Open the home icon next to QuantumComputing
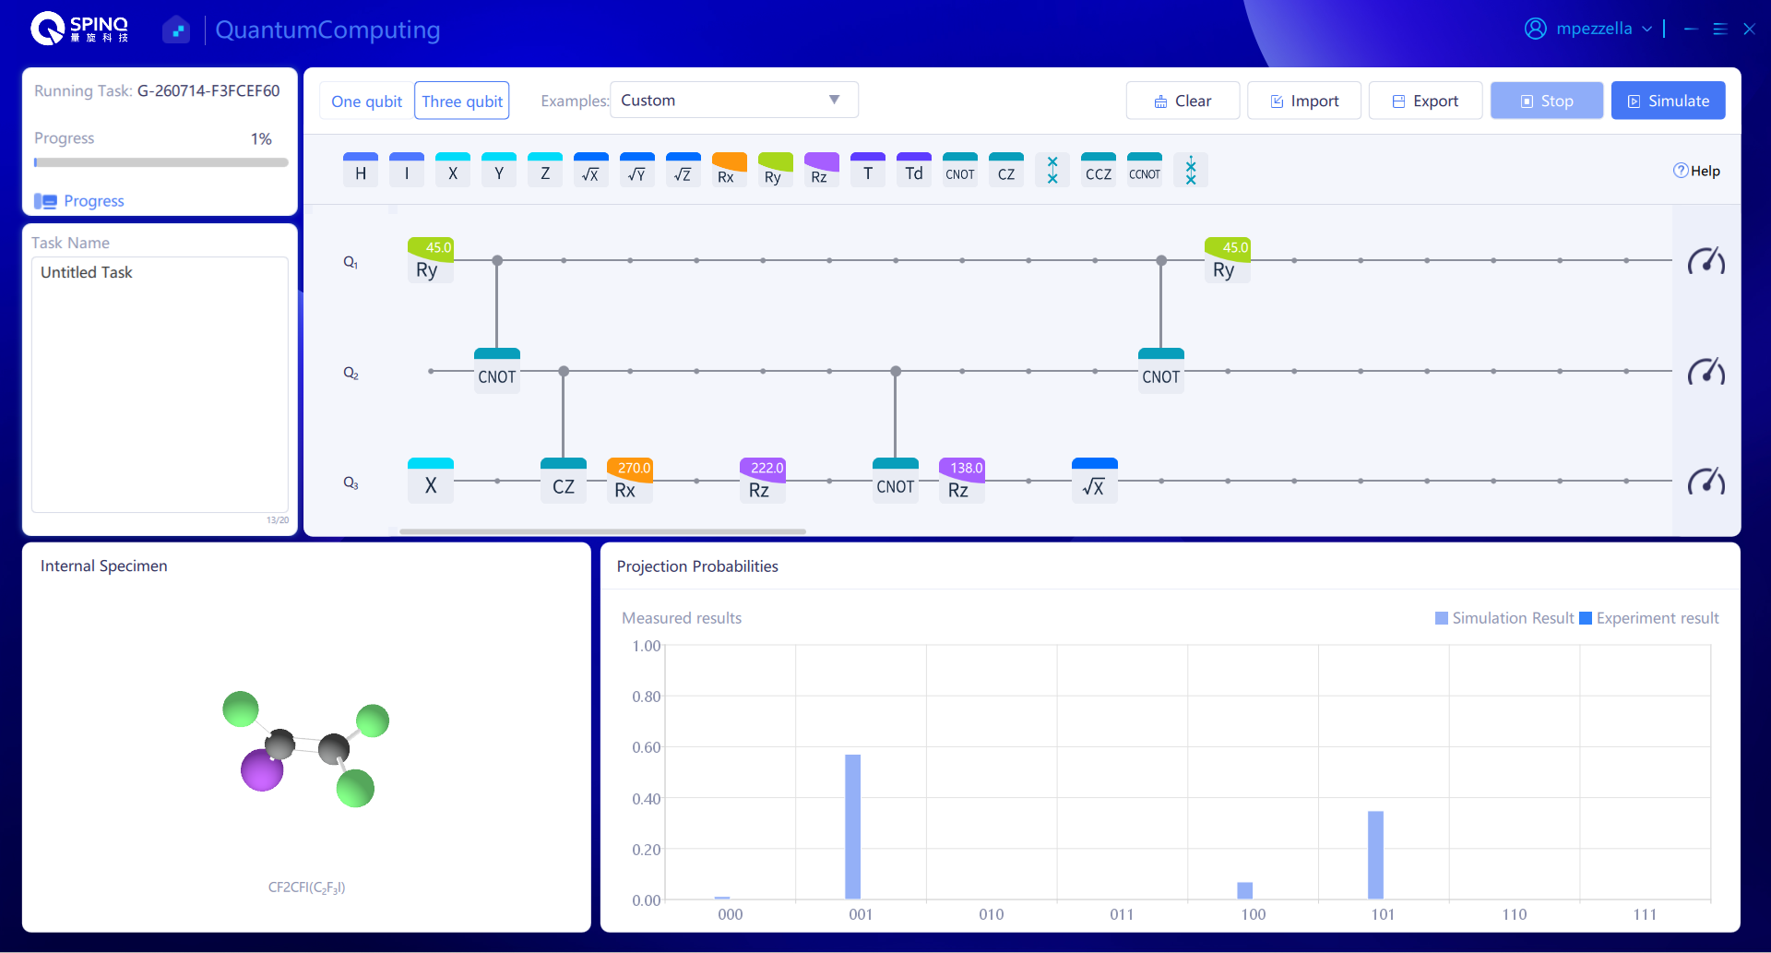1771x953 pixels. (176, 30)
